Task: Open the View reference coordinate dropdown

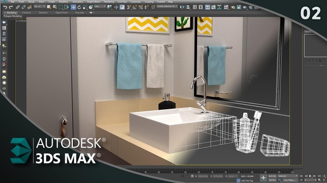Action: click(100, 7)
